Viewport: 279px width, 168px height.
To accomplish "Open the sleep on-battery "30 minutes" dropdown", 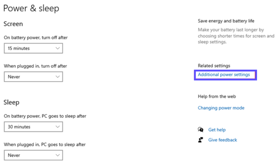I will [x=33, y=127].
